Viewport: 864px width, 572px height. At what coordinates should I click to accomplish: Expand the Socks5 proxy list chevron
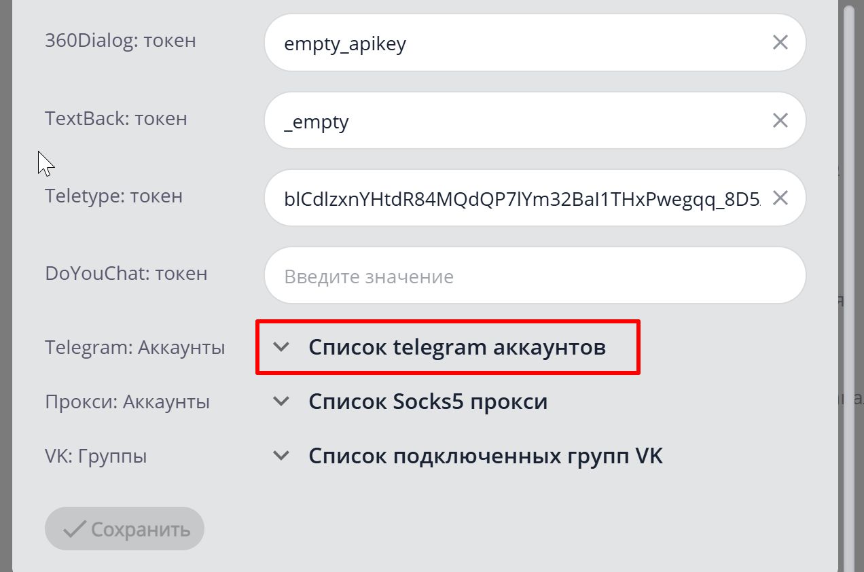281,401
